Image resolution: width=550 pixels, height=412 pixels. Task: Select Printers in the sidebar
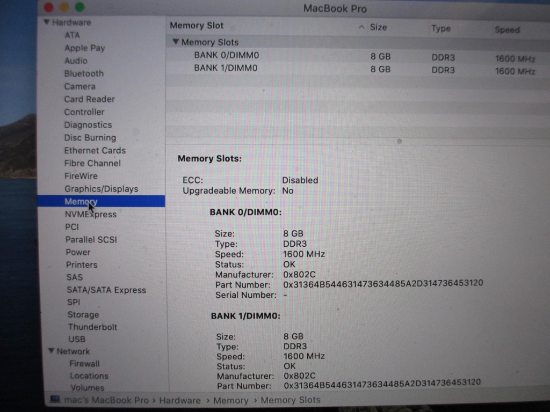click(82, 265)
